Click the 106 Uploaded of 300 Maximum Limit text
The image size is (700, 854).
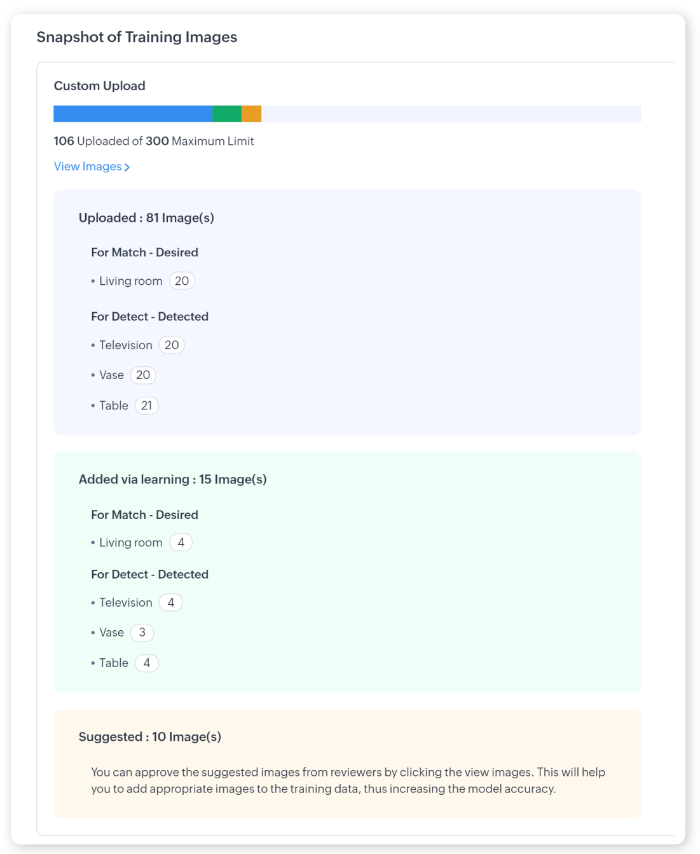tap(154, 141)
